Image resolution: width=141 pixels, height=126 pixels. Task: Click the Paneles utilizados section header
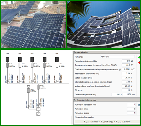pyautogui.click(x=107, y=52)
